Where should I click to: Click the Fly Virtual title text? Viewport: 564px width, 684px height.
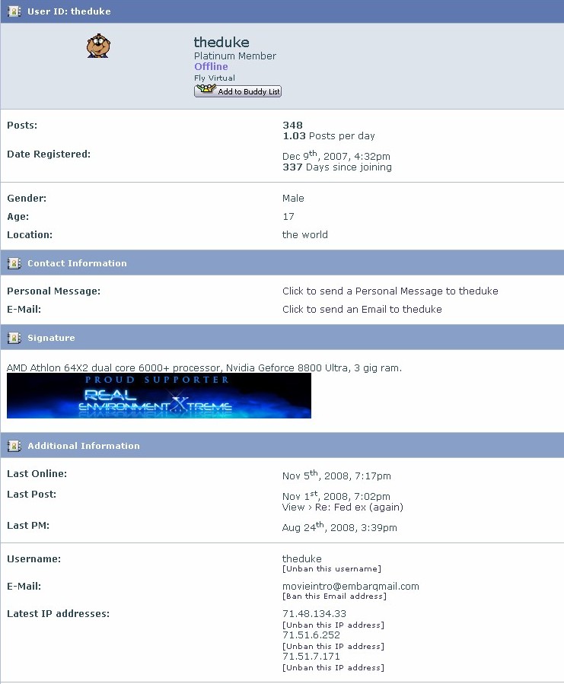[x=215, y=78]
